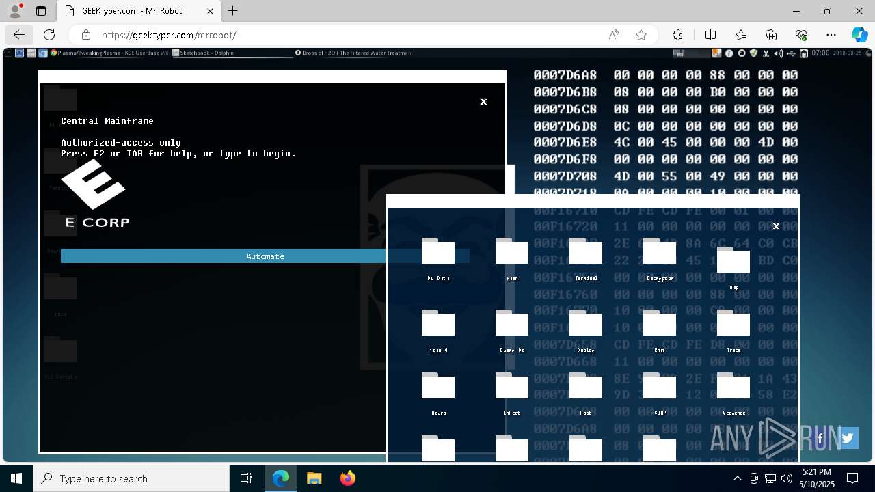Click the Facebook share icon
875x492 pixels.
click(x=820, y=438)
